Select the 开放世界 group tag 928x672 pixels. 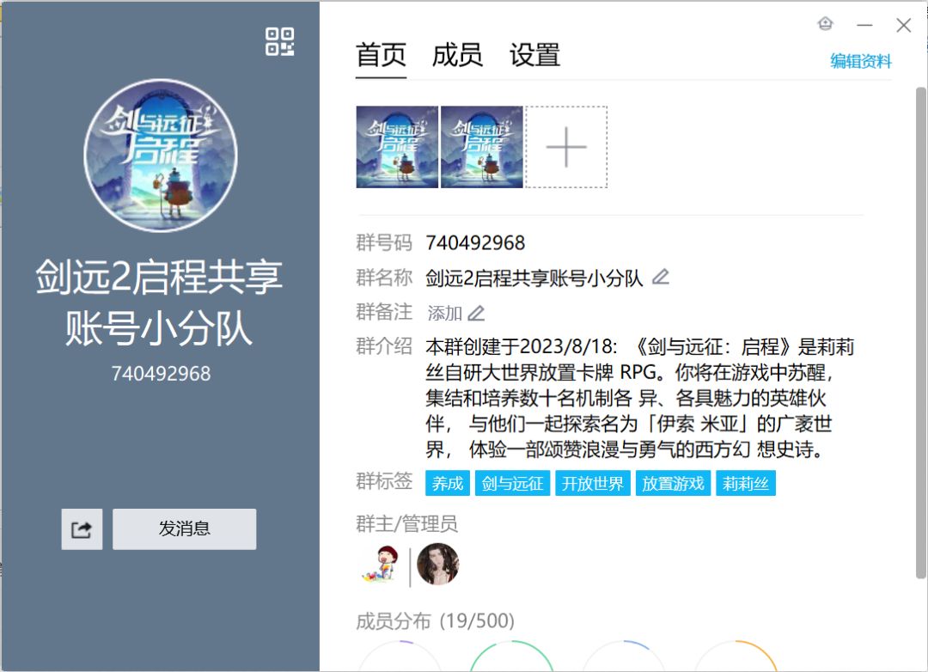[x=592, y=483]
